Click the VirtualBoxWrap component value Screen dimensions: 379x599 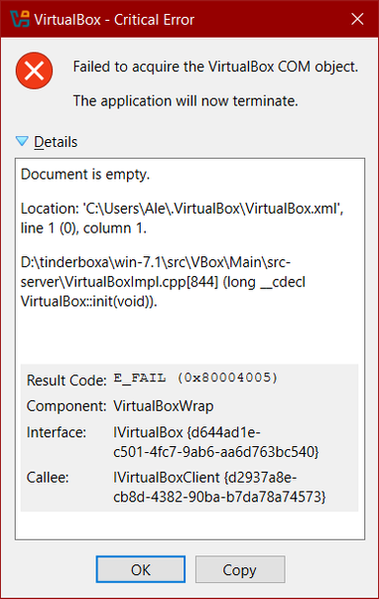(164, 405)
